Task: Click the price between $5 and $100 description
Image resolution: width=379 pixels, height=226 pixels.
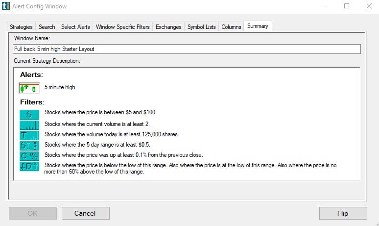Action: coord(100,112)
